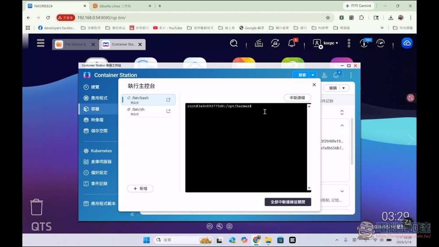439x247 pixels.
Task: Open Chrome from the taskbar
Action: click(x=256, y=240)
